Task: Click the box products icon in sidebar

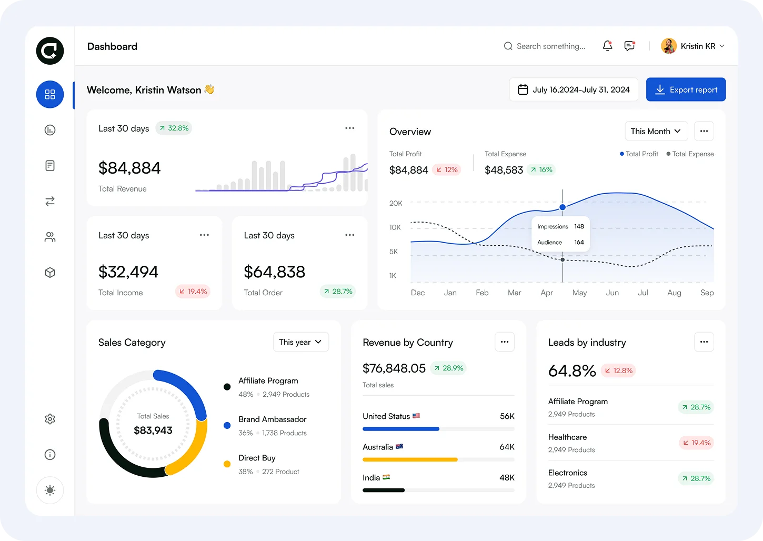Action: [x=50, y=273]
